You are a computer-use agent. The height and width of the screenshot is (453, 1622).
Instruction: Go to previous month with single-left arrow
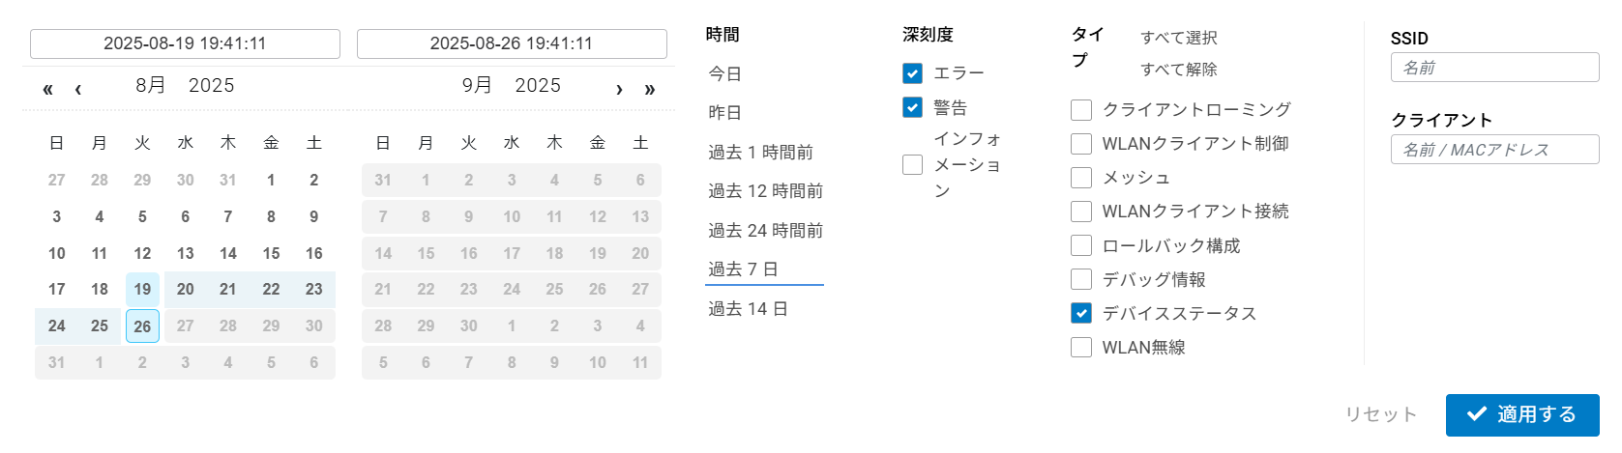78,90
